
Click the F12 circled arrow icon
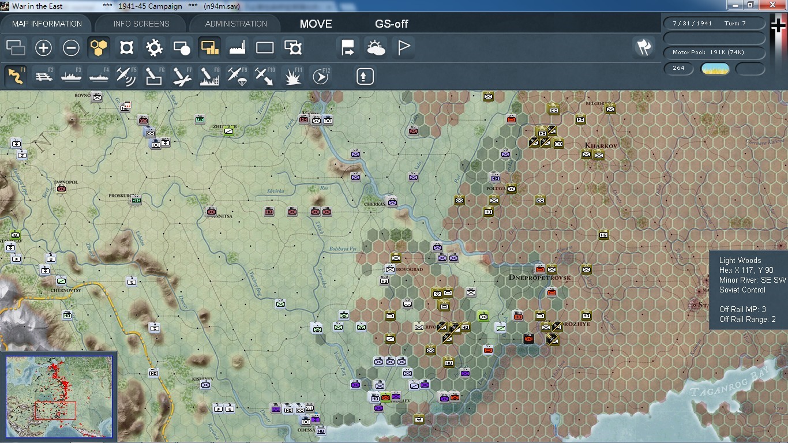click(x=321, y=76)
